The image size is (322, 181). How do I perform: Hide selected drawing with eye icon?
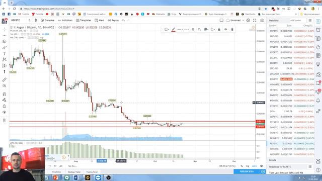point(226,30)
